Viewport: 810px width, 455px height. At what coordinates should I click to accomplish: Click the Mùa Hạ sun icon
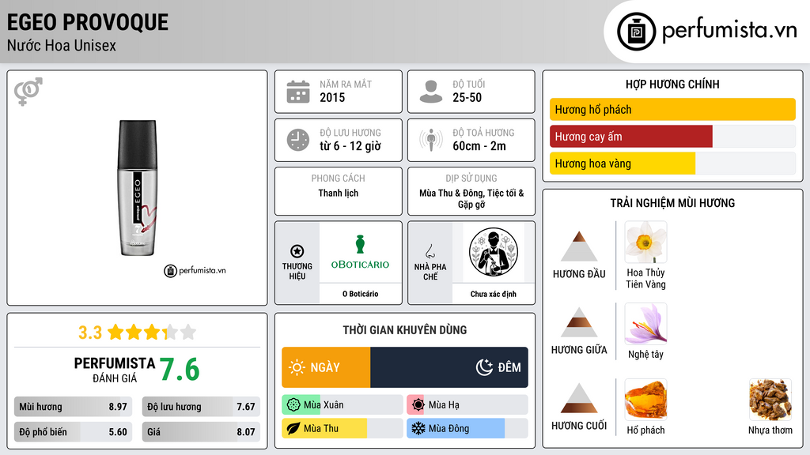(418, 405)
